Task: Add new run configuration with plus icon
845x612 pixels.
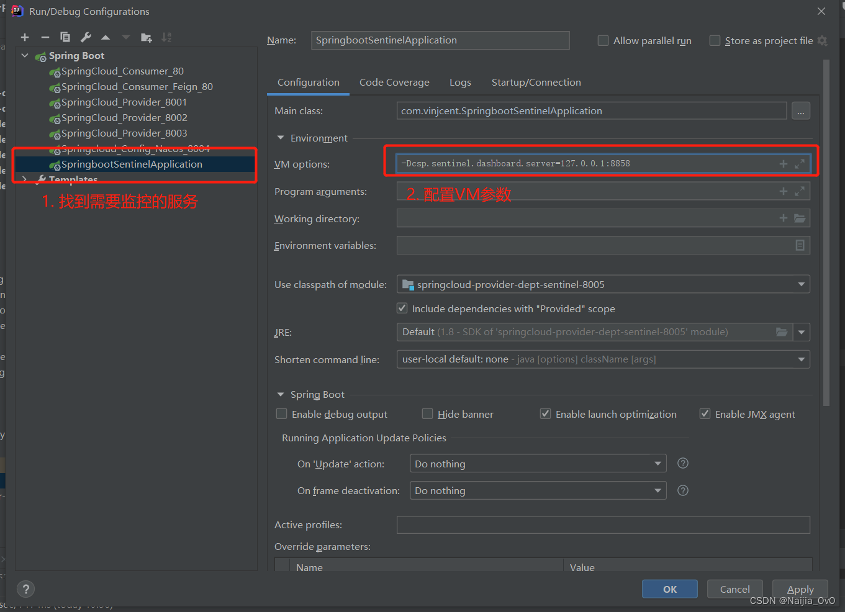Action: pos(25,37)
